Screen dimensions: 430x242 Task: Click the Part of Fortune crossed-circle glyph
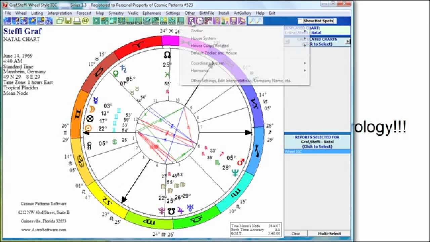pyautogui.click(x=89, y=118)
